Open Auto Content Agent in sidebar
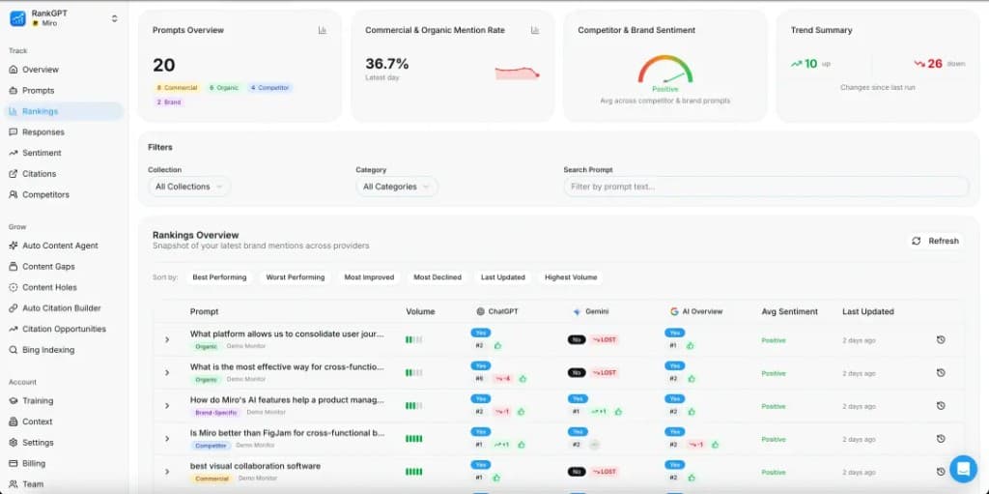Image resolution: width=989 pixels, height=494 pixels. coord(60,246)
